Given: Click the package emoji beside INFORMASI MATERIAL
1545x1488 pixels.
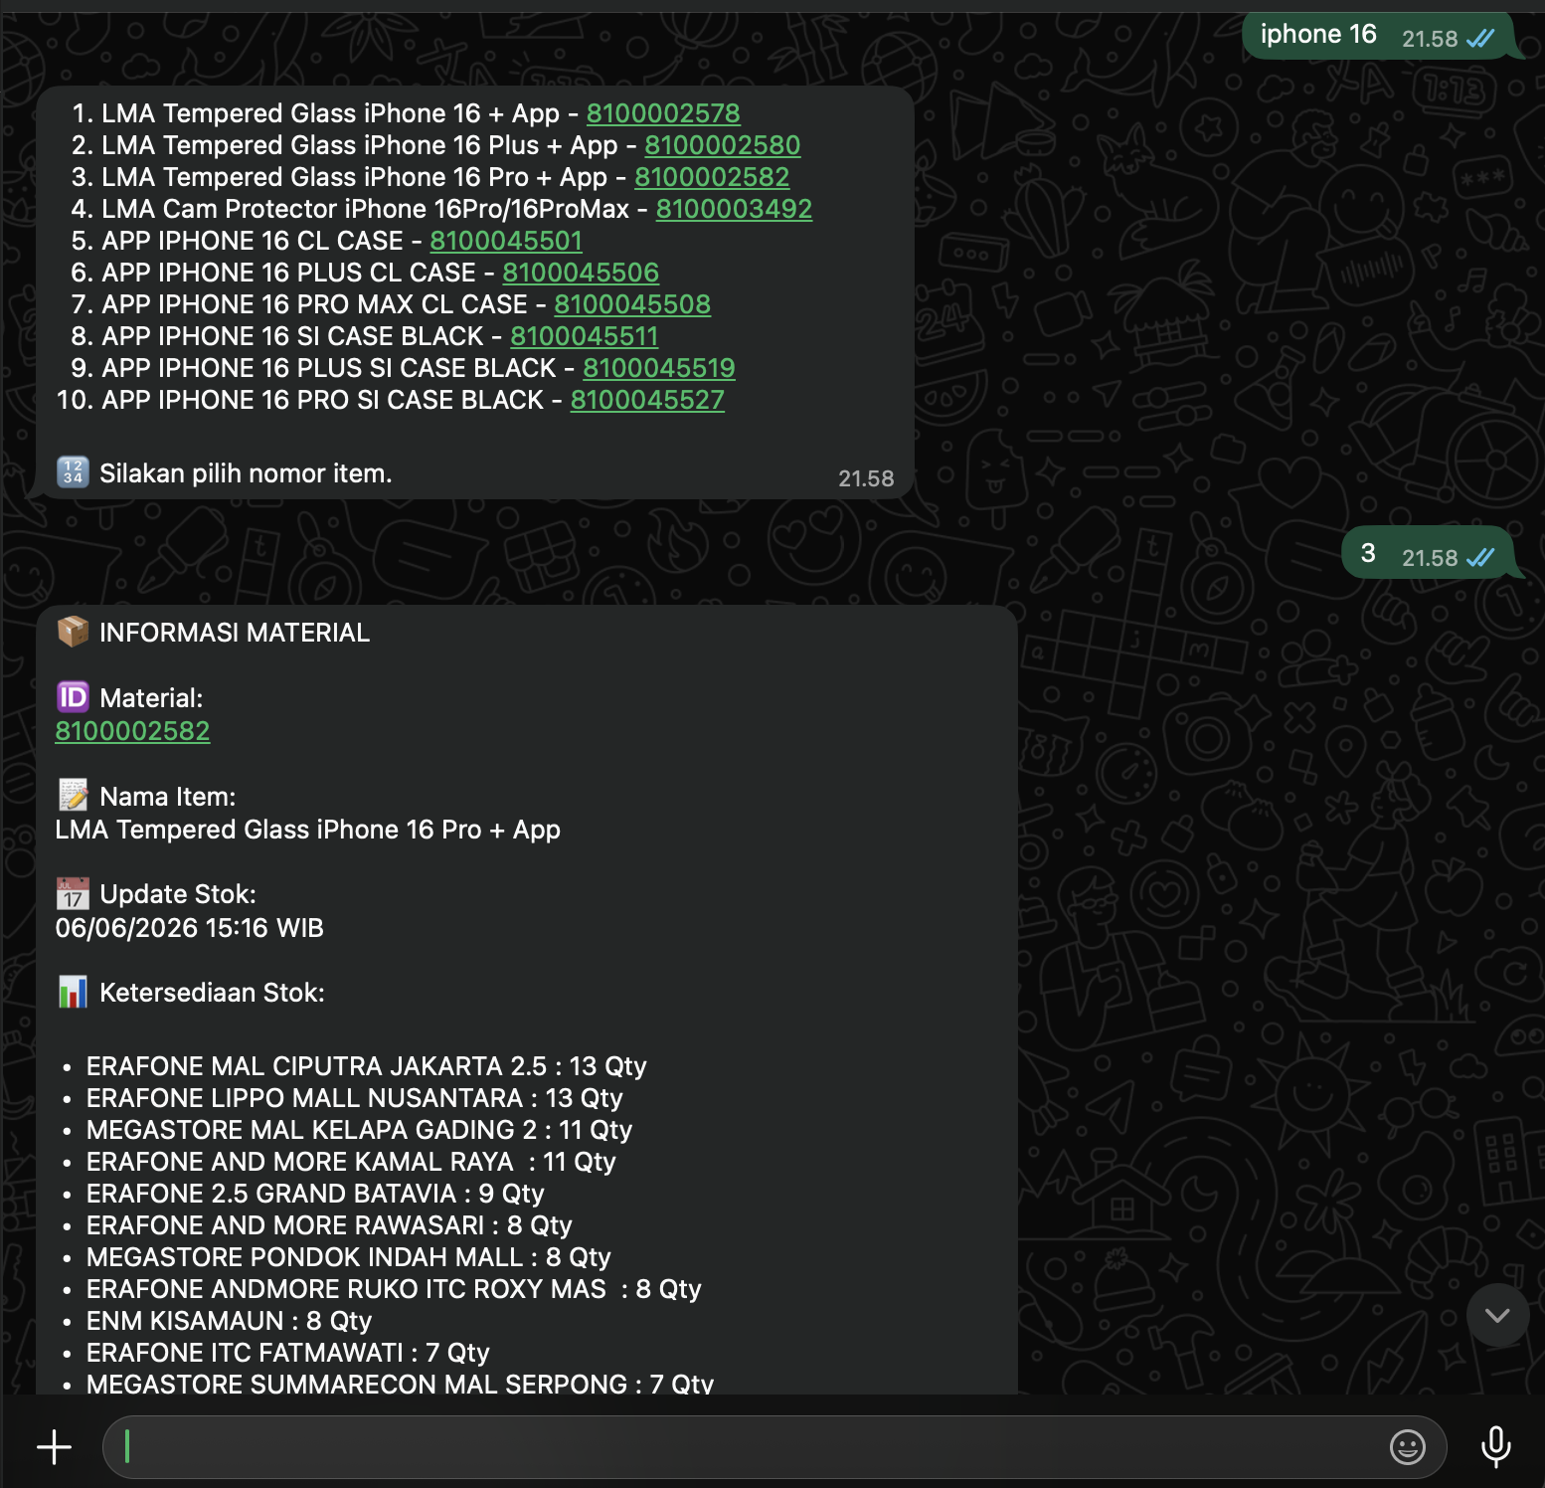Looking at the screenshot, I should click(x=73, y=632).
